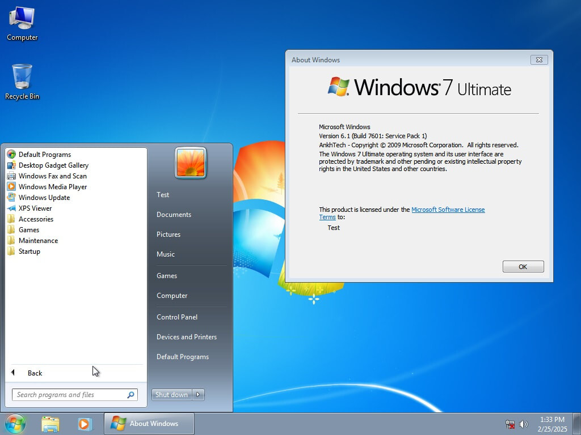Screen dimensions: 581x435
Task: Click the network status tray icon
Action: (x=510, y=424)
